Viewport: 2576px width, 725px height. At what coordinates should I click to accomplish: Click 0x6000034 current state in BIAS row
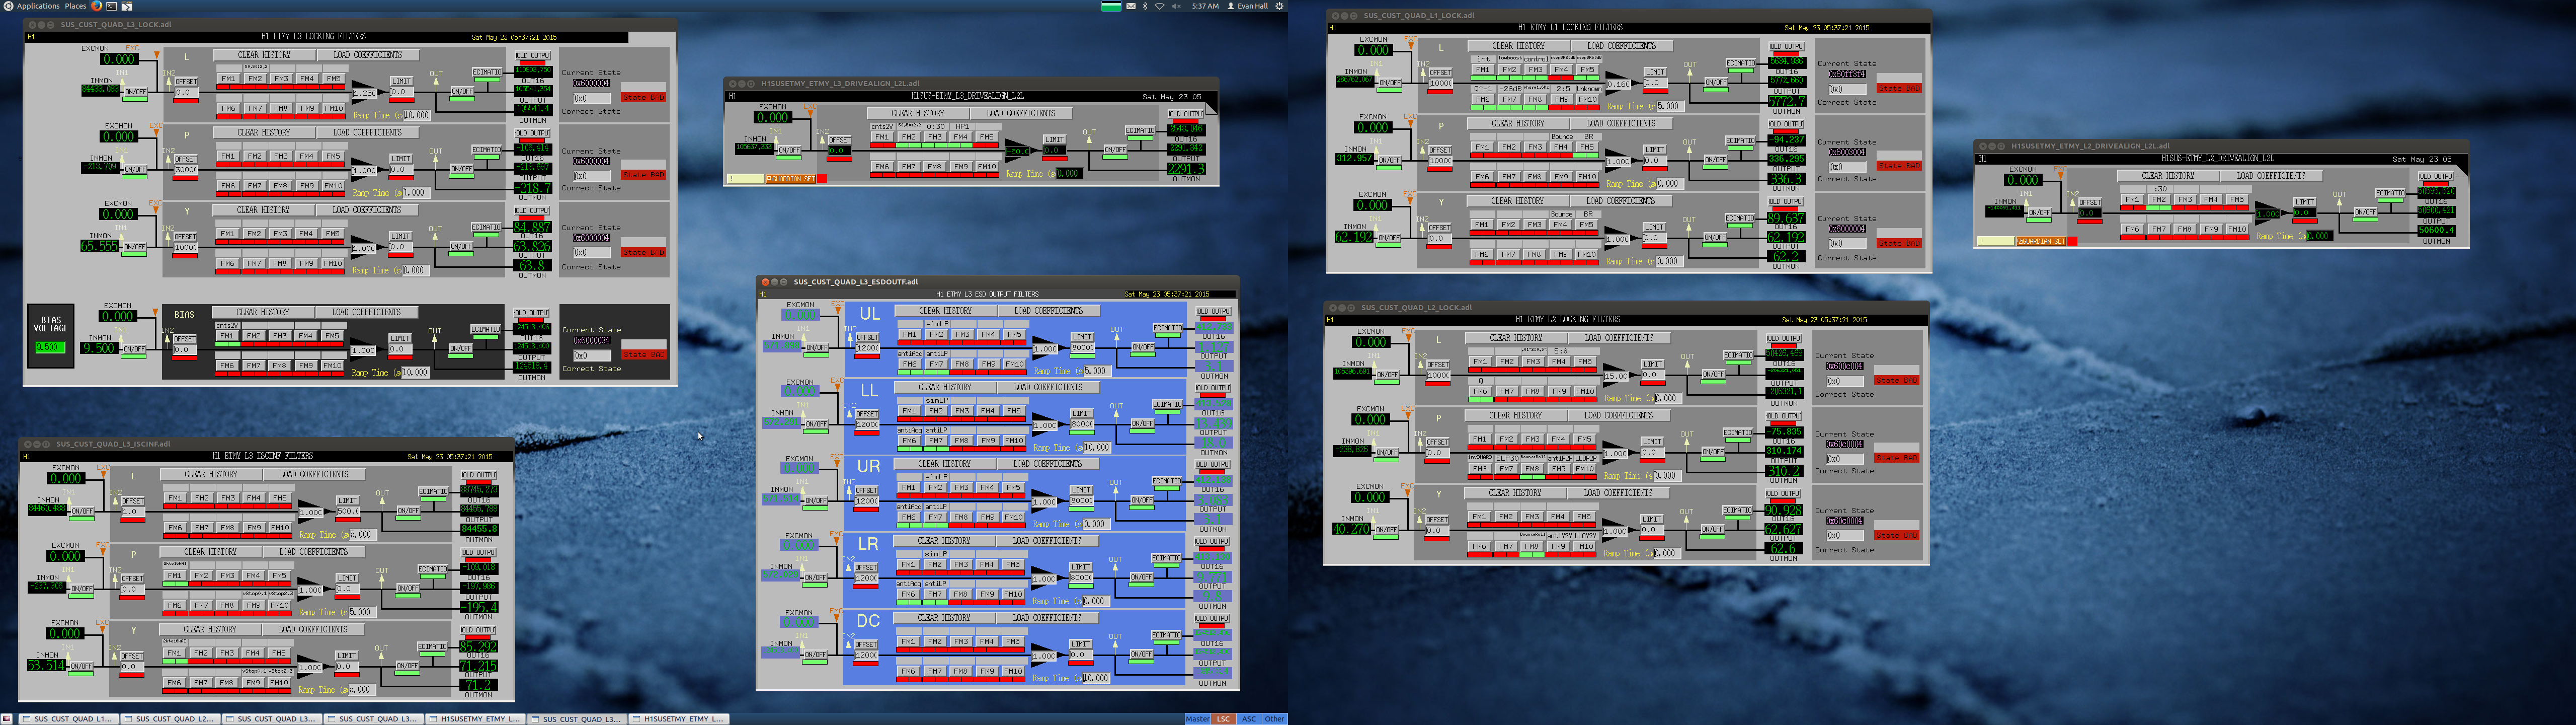pyautogui.click(x=591, y=340)
